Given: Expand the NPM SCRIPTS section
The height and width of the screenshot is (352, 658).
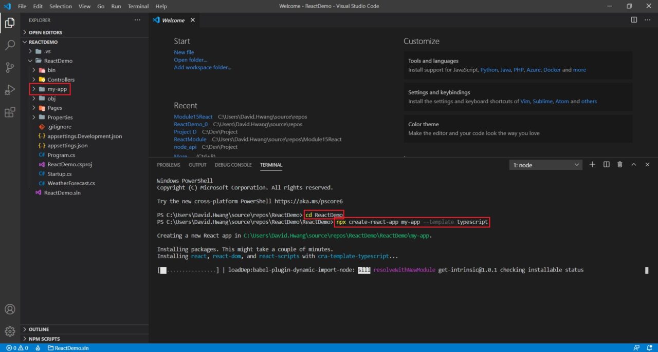Looking at the screenshot, I should coord(44,339).
